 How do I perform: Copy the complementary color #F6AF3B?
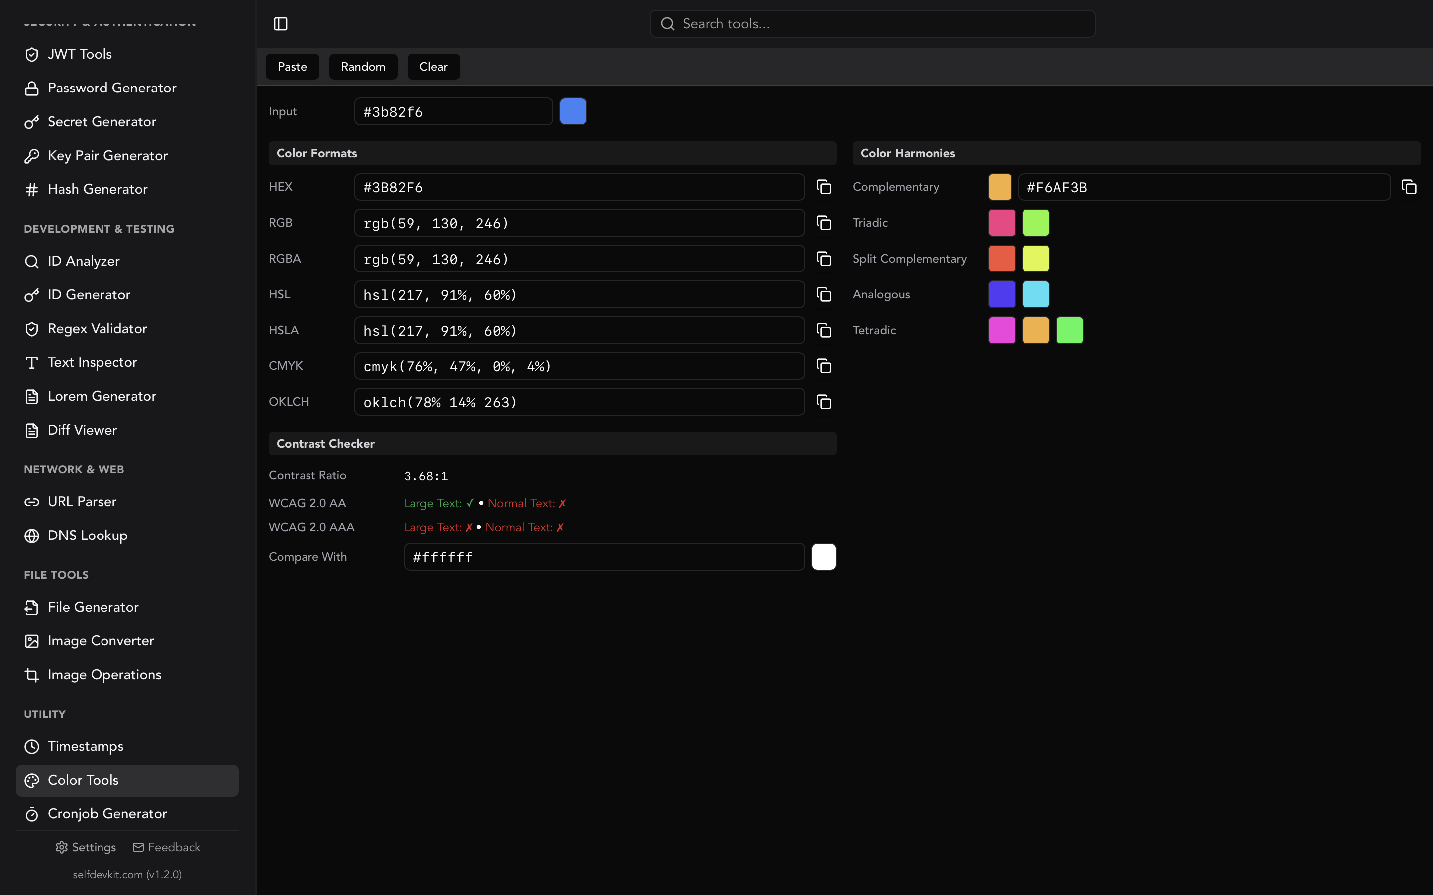(1409, 186)
